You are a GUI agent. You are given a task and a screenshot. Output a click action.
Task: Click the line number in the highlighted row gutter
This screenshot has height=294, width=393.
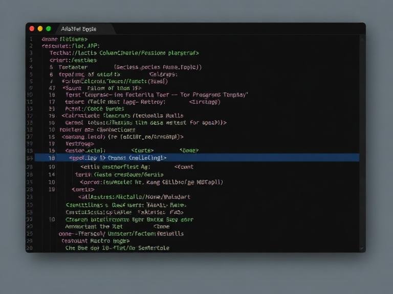[51, 158]
